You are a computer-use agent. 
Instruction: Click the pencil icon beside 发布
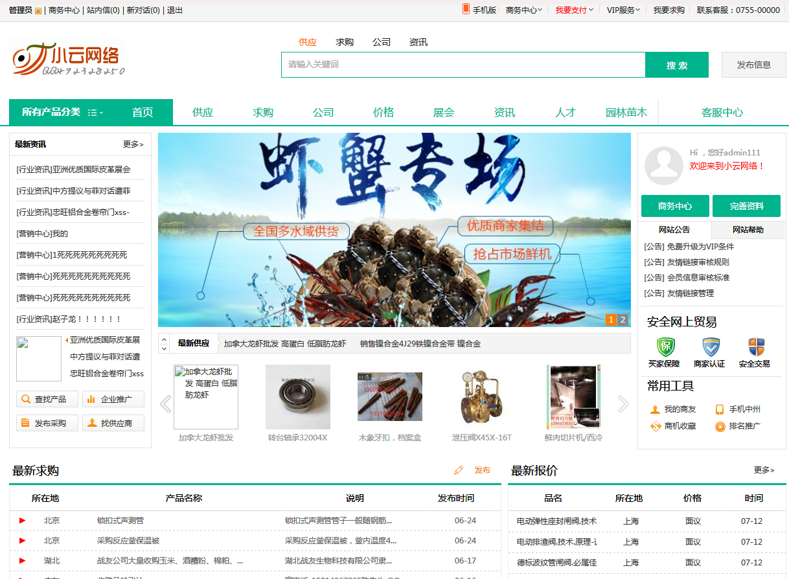pos(459,470)
